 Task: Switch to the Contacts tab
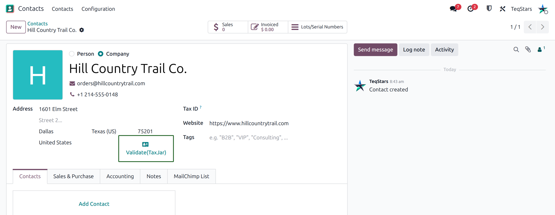pyautogui.click(x=30, y=176)
